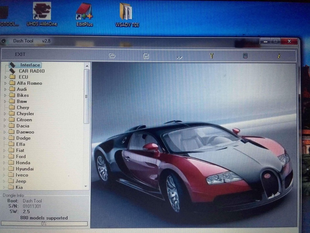Click the Dash Tool title bar icon
This screenshot has width=310, height=233.
click(x=3, y=41)
